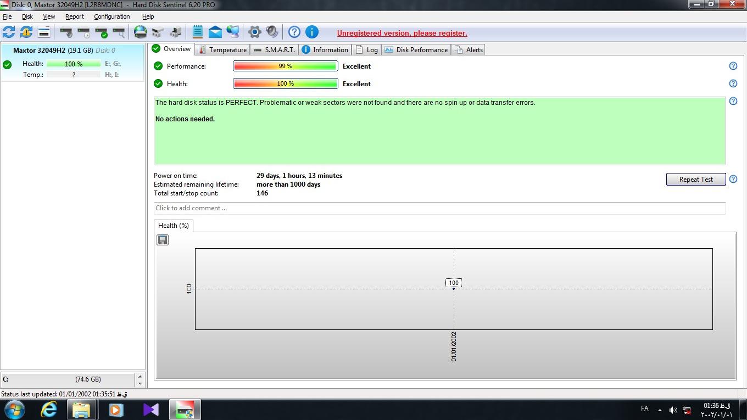The width and height of the screenshot is (747, 420).
Task: Click the blue info circle toolbar icon
Action: 311,32
